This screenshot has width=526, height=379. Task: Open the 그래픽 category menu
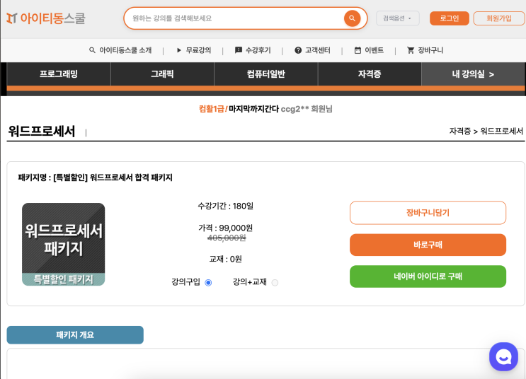click(162, 74)
